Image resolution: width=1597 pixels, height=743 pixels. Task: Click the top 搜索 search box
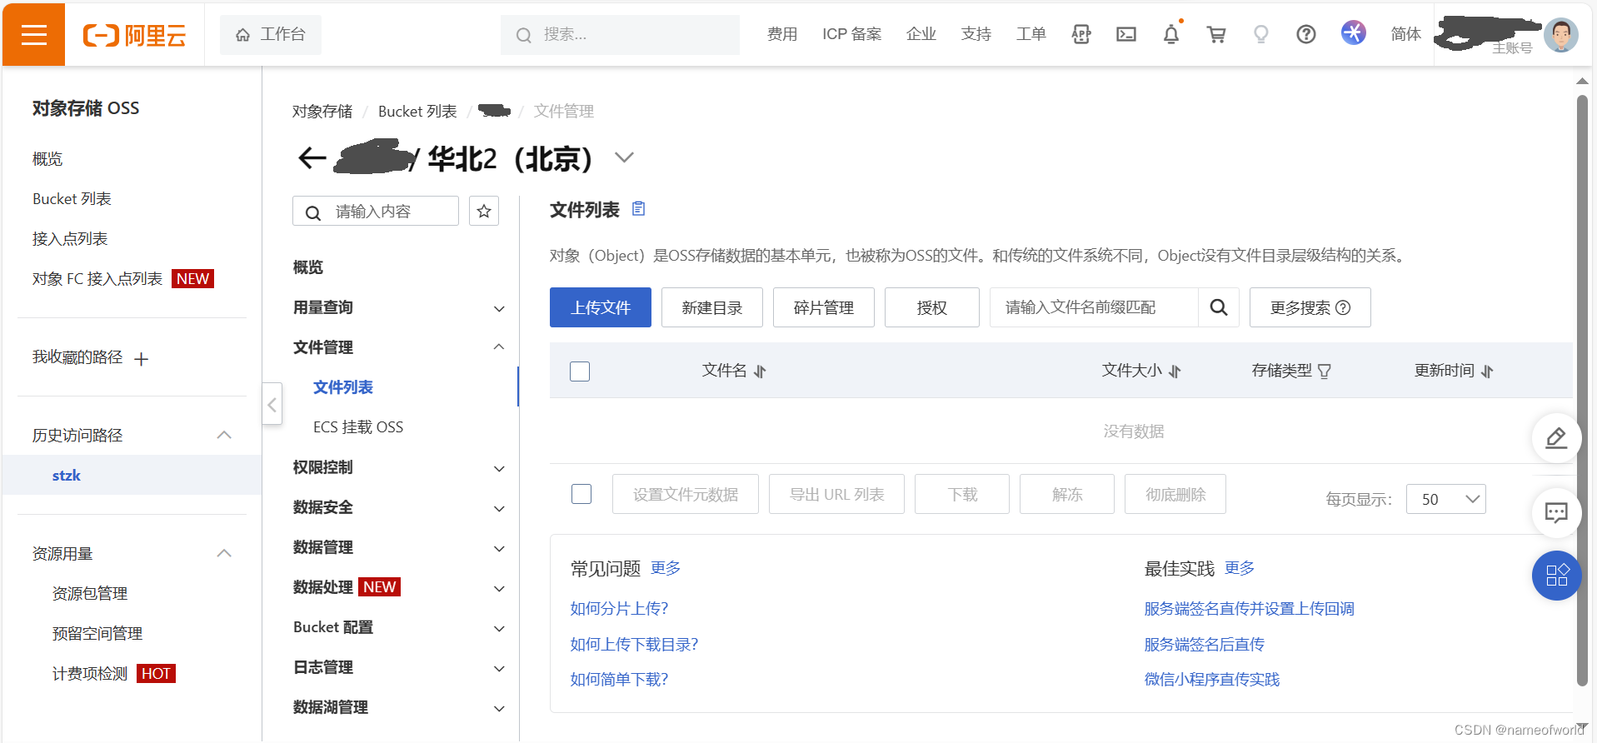pyautogui.click(x=620, y=35)
